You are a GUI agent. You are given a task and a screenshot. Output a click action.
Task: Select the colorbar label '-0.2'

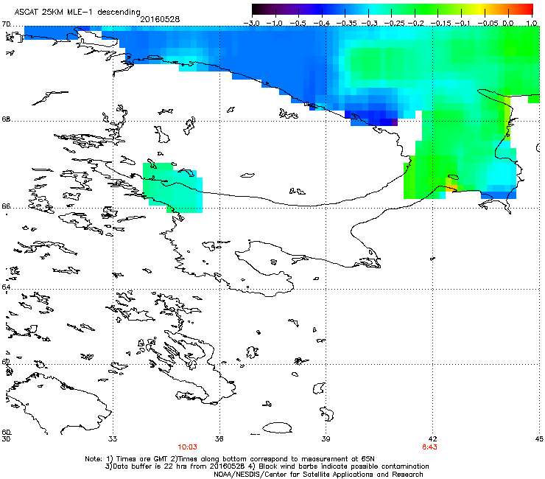tap(416, 24)
